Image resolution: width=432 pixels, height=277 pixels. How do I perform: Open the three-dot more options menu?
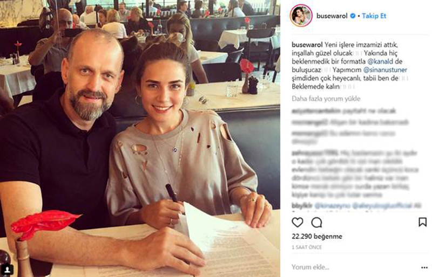(x=424, y=267)
